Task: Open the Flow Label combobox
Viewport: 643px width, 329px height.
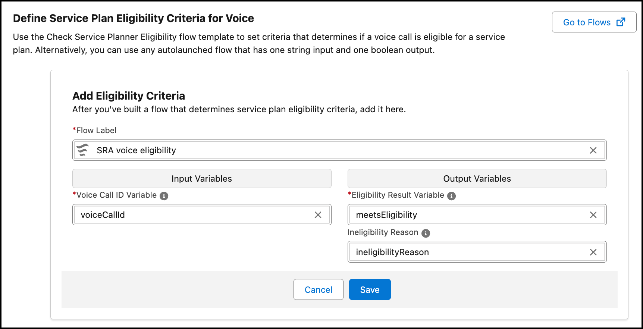Action: pos(339,150)
